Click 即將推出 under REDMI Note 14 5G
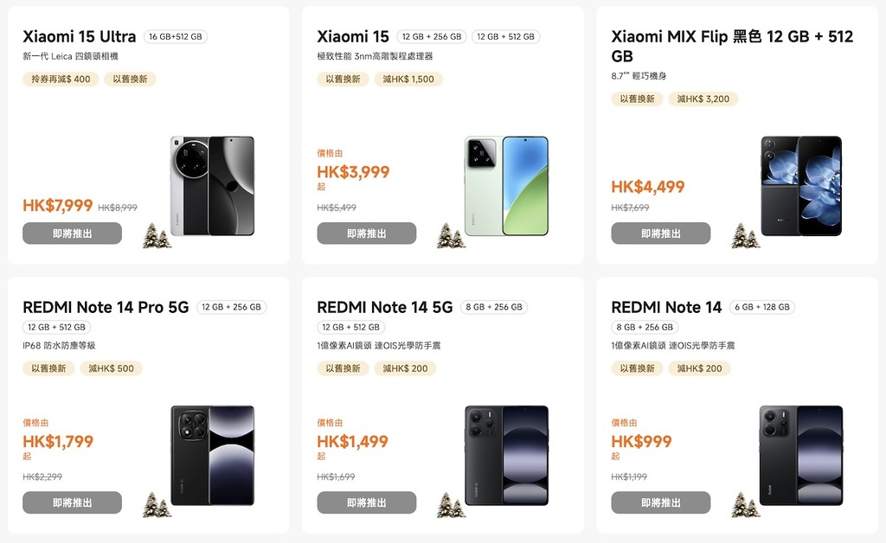Screen dimensions: 886x543 tap(366, 502)
